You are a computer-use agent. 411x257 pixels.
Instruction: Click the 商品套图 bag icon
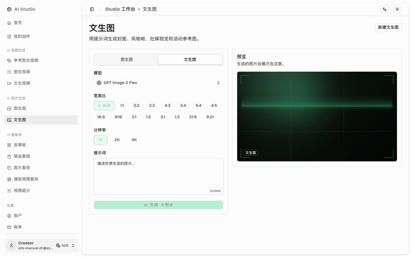point(9,156)
